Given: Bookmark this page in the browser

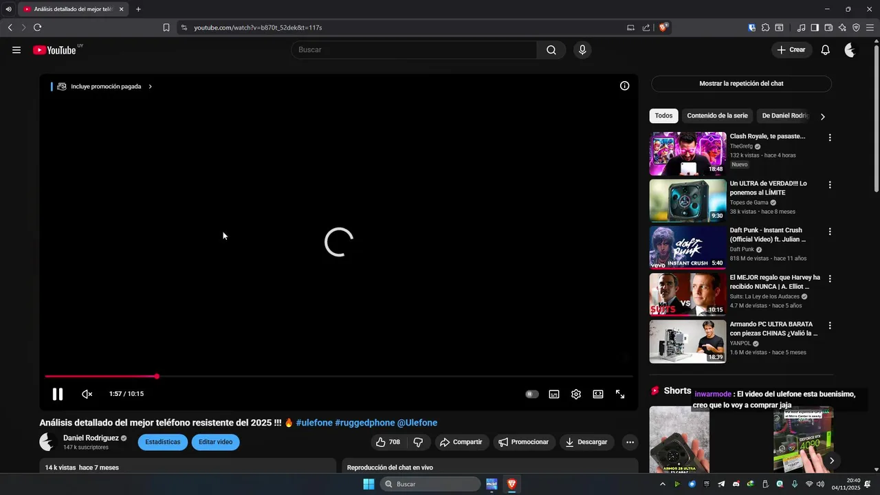Looking at the screenshot, I should [x=166, y=27].
